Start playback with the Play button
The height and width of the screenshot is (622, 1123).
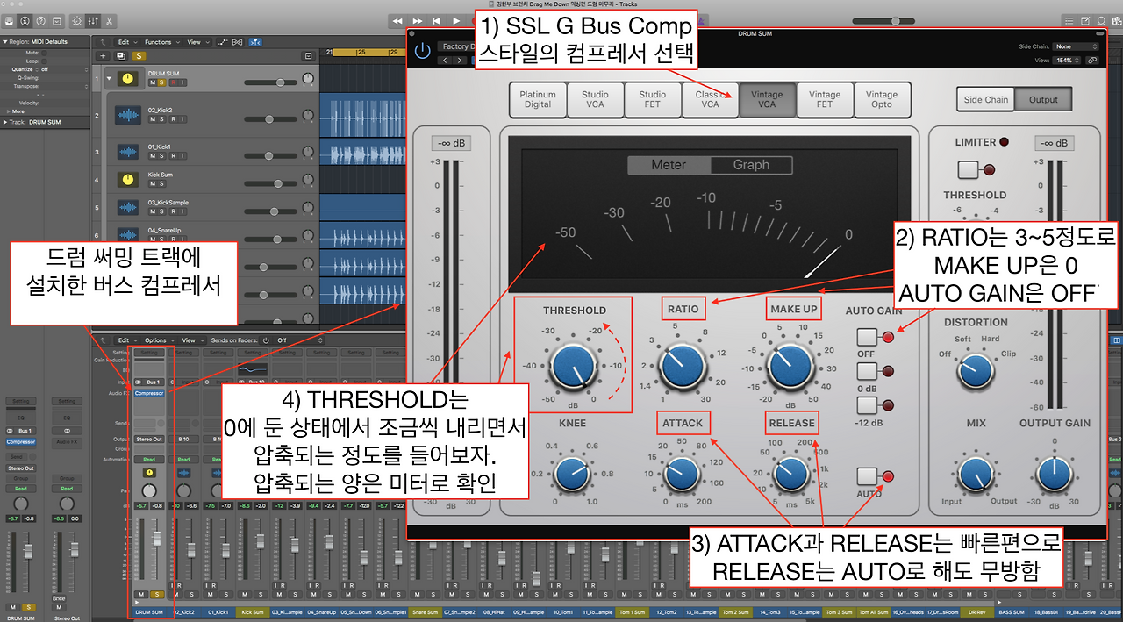[456, 20]
